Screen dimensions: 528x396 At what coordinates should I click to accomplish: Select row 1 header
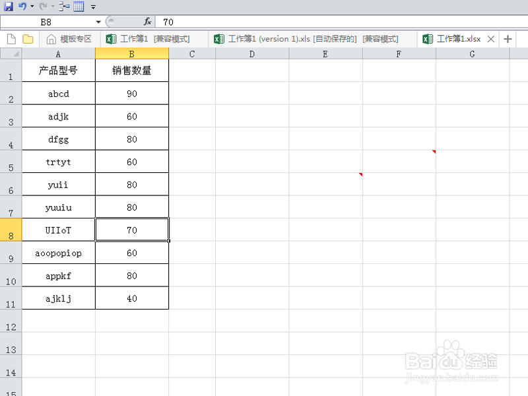click(11, 71)
